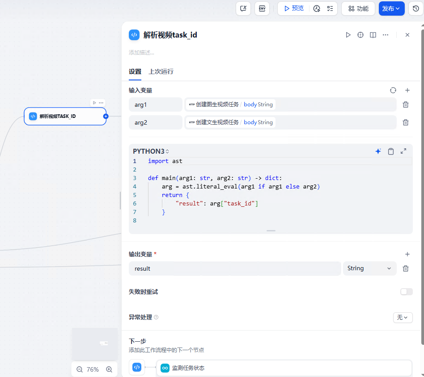
Task: Copy code with the clipboard icon
Action: point(391,151)
